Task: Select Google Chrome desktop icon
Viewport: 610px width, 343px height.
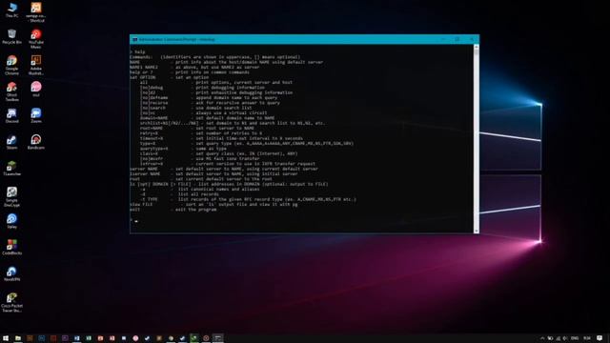Action: point(11,65)
